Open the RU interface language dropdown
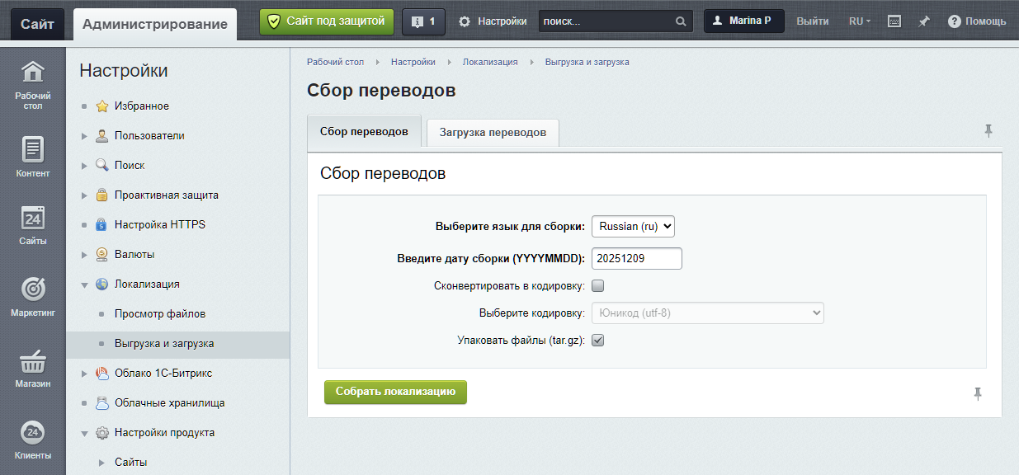 point(859,21)
